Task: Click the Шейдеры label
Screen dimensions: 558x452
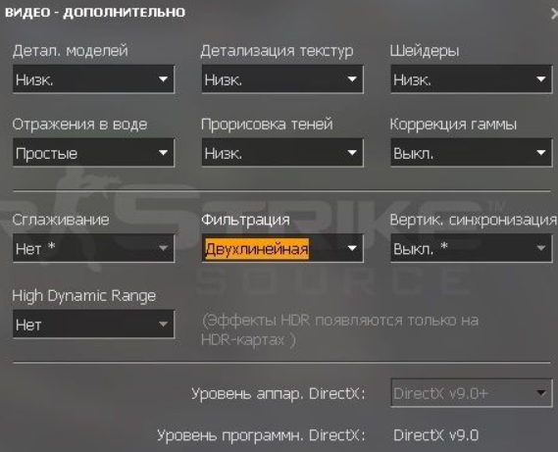Action: [x=425, y=51]
